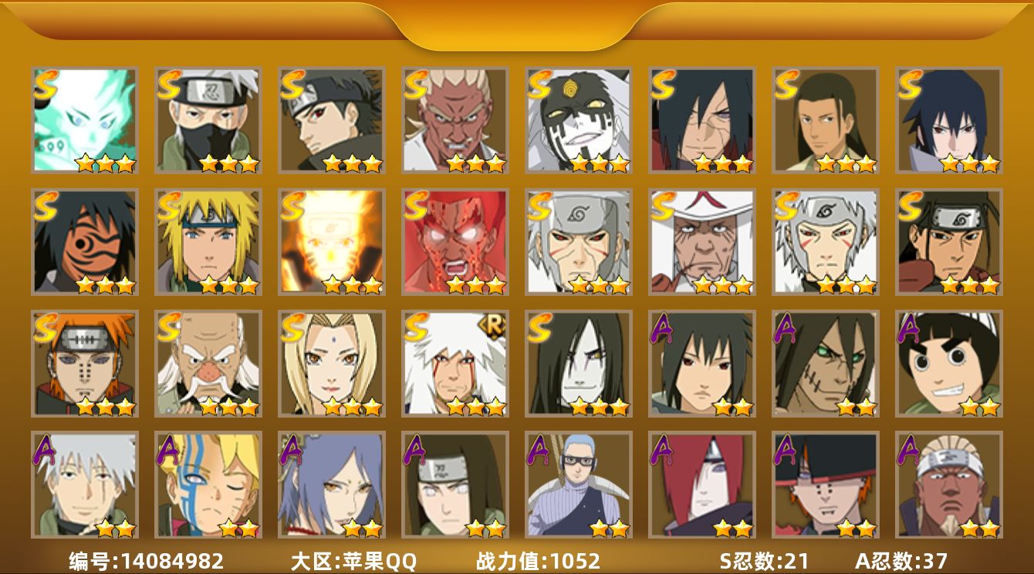The width and height of the screenshot is (1034, 574).
Task: Choose the orange spiral mask ninja portrait
Action: [x=84, y=241]
